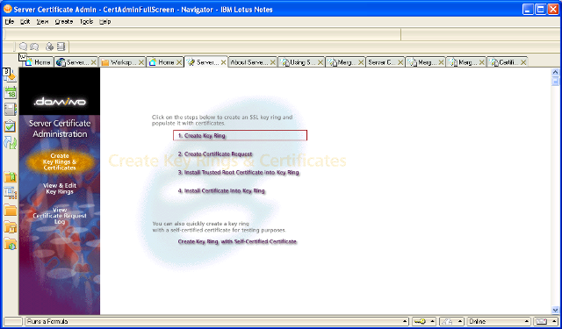Open the Mail bookmark icon

tap(10, 75)
